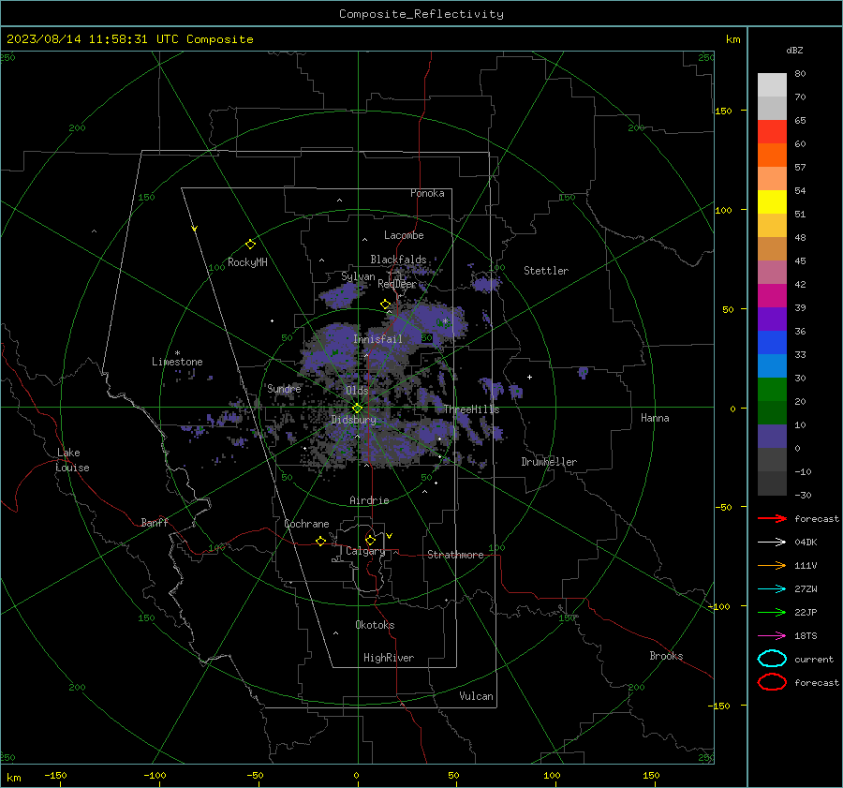
Task: Pick the bright yellow dBZ swatch
Action: coord(772,201)
